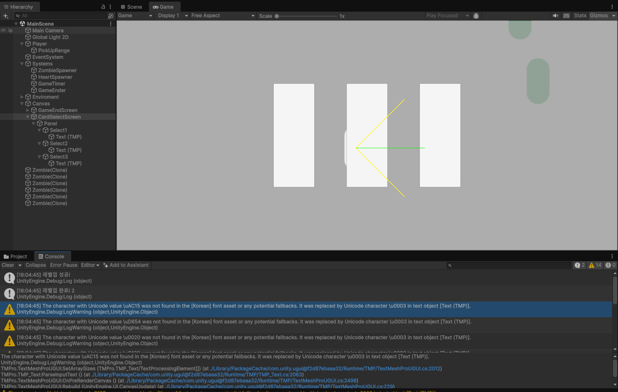The width and height of the screenshot is (618, 392).
Task: Click the cube icon of GameTimer
Action: point(34,83)
